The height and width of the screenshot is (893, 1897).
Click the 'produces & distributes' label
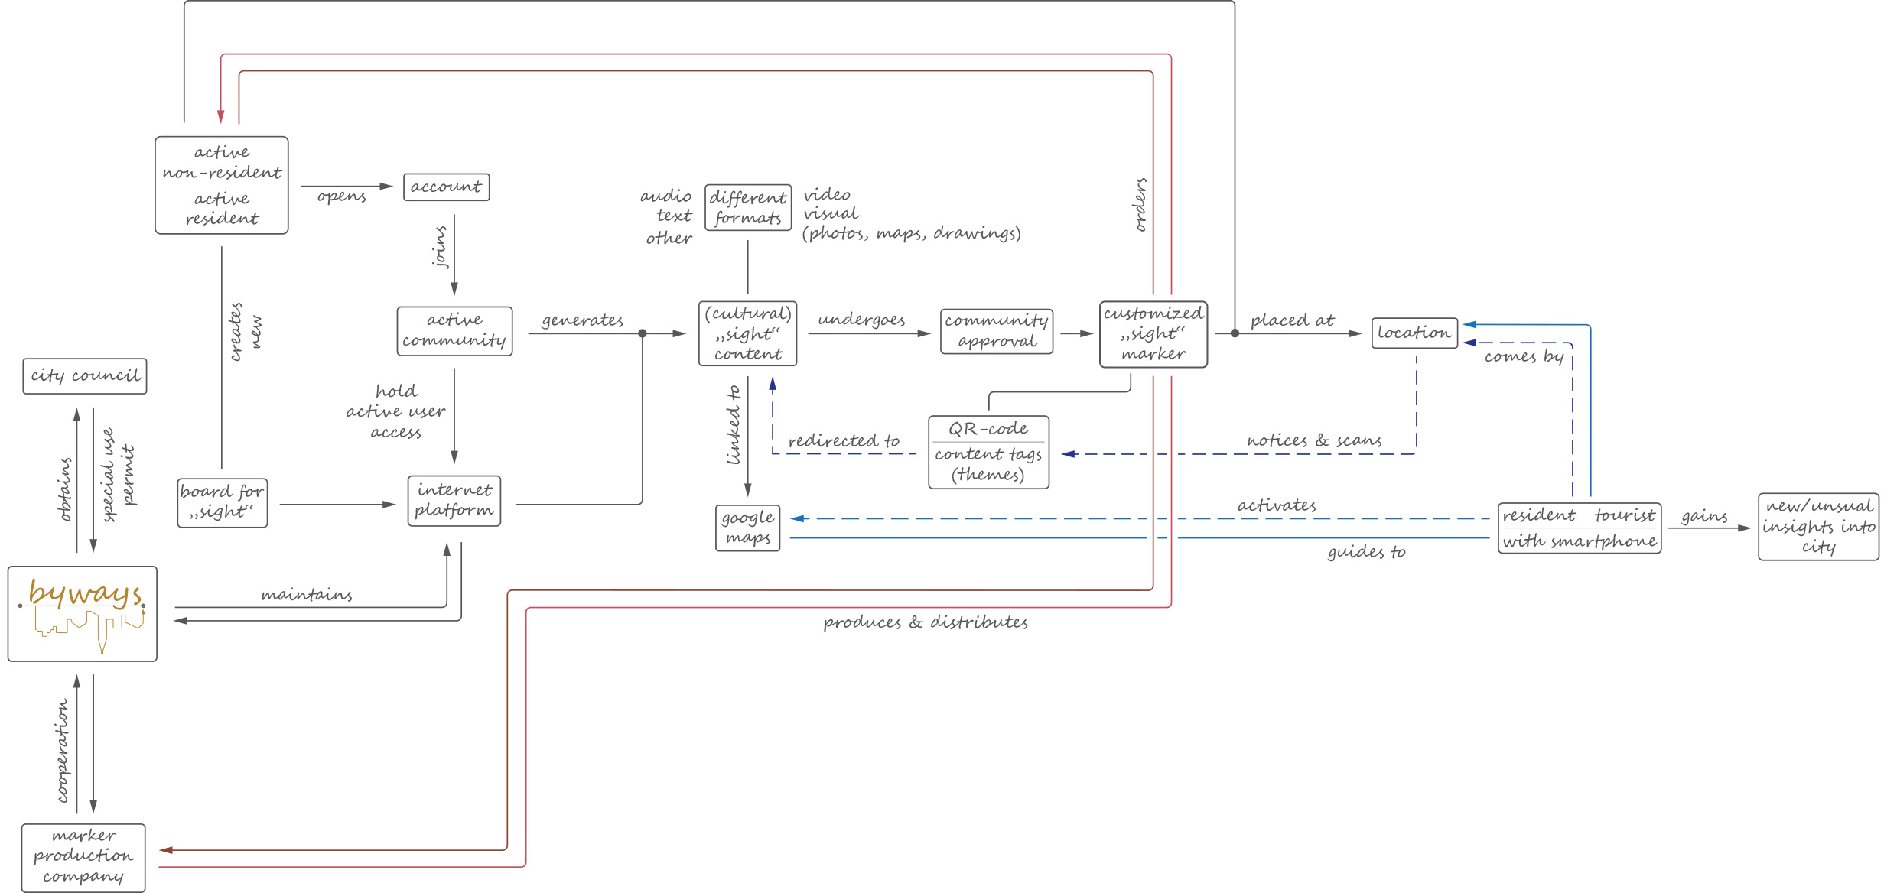click(926, 623)
